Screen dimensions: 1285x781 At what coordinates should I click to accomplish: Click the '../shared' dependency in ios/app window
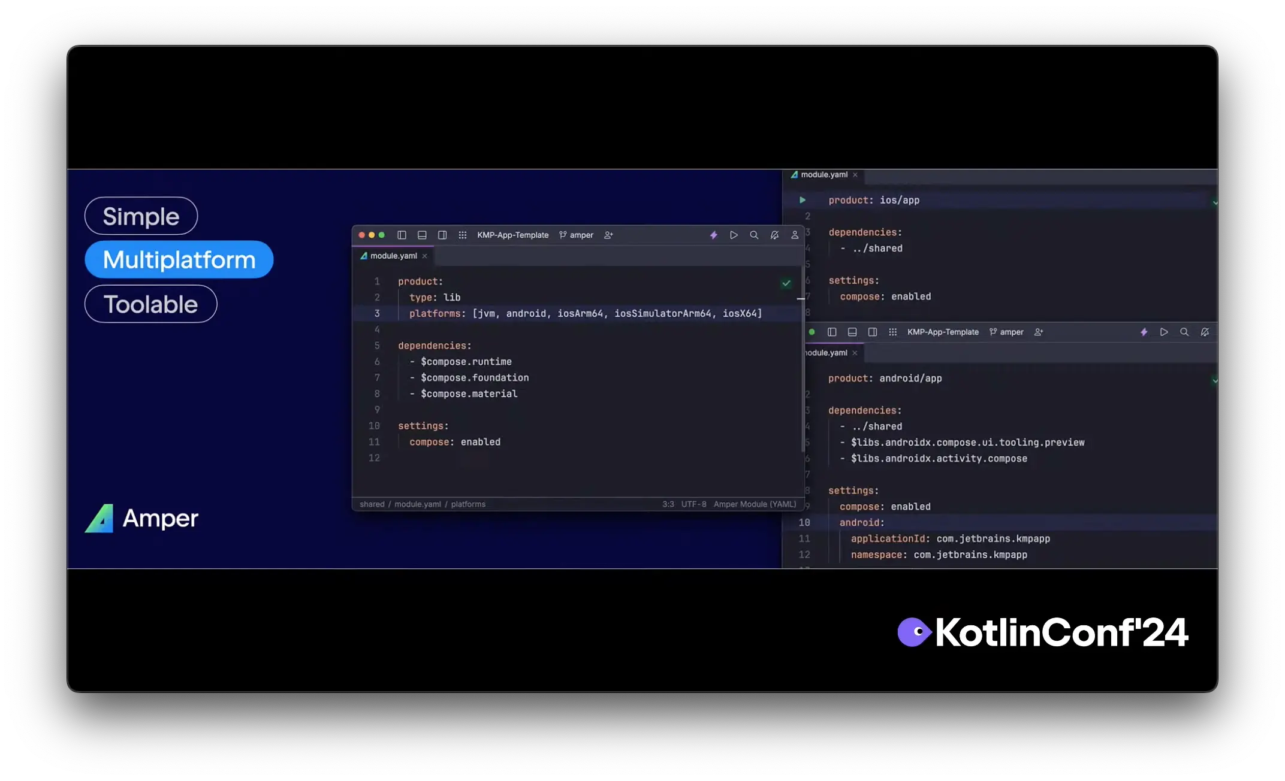(x=877, y=249)
